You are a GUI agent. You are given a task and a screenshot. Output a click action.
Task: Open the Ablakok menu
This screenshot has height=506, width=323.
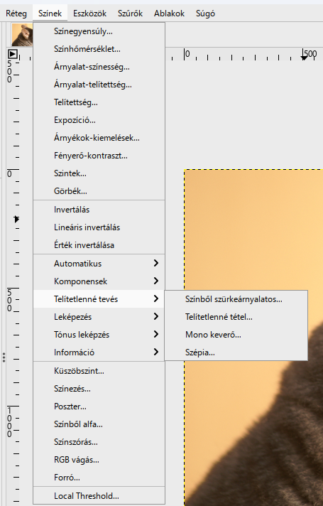pyautogui.click(x=169, y=14)
